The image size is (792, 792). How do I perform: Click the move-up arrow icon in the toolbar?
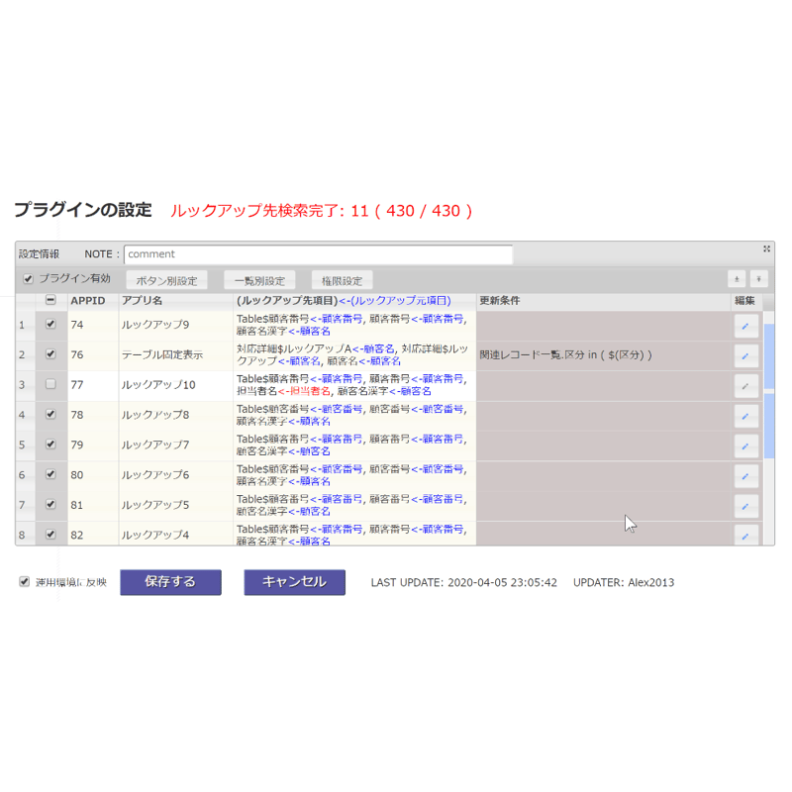pyautogui.click(x=737, y=279)
